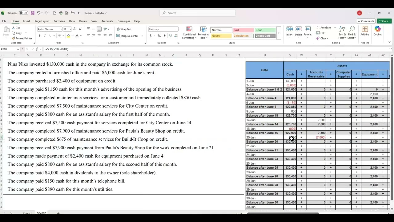Click the Save icon in title bar
The image size is (394, 222).
tap(32, 13)
